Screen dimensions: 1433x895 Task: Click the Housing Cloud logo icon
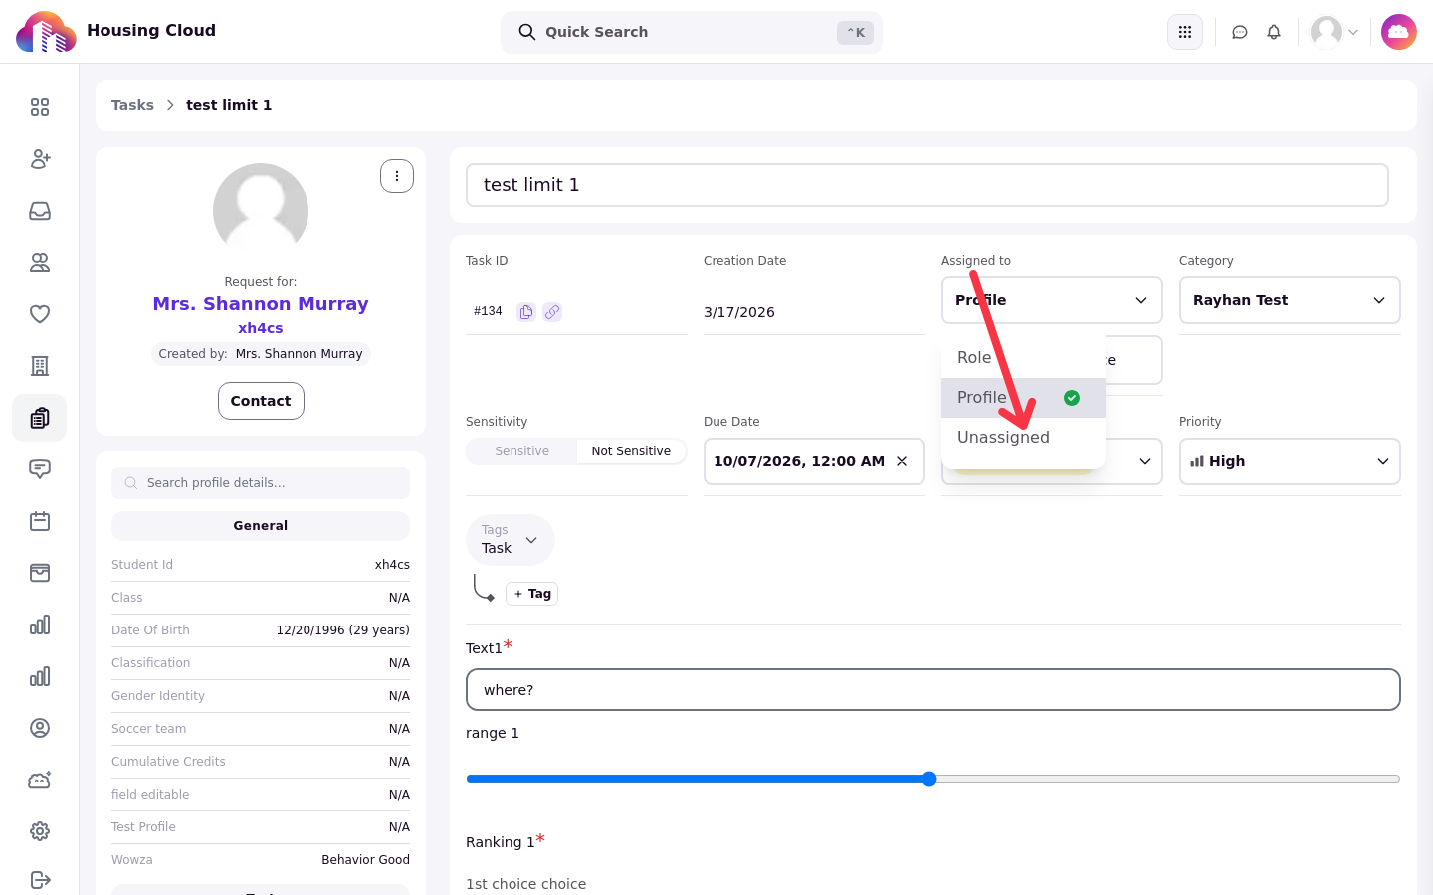(x=46, y=32)
